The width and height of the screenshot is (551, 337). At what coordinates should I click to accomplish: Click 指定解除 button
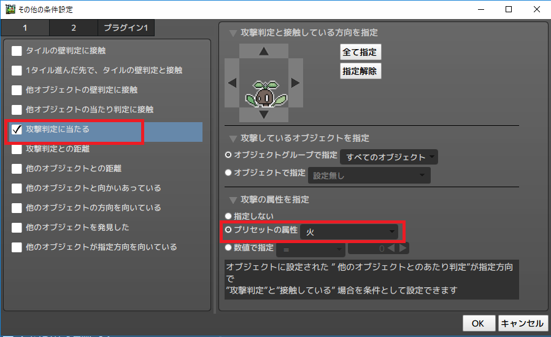click(x=360, y=71)
